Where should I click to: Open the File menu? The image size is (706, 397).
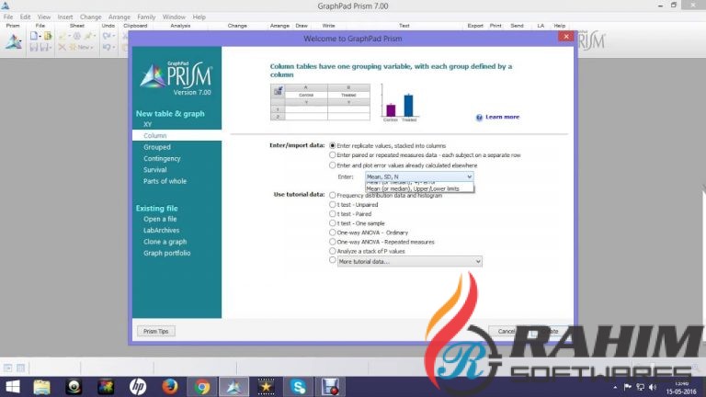click(x=8, y=17)
